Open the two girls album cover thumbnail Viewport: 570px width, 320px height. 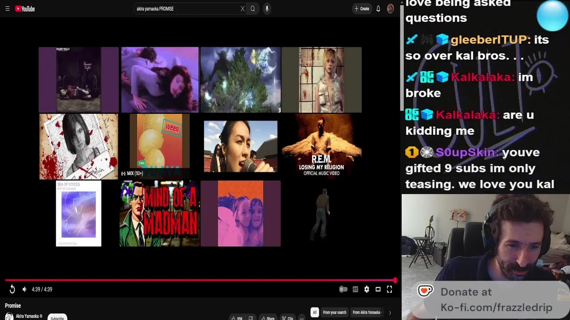[240, 213]
